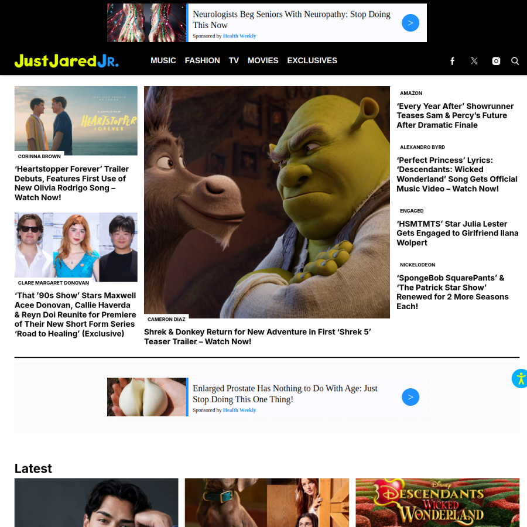
Task: Open the Movies menu item
Action: [263, 60]
